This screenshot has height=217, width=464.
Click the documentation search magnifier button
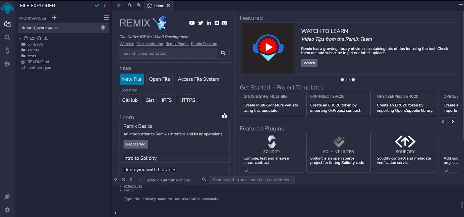[223, 53]
